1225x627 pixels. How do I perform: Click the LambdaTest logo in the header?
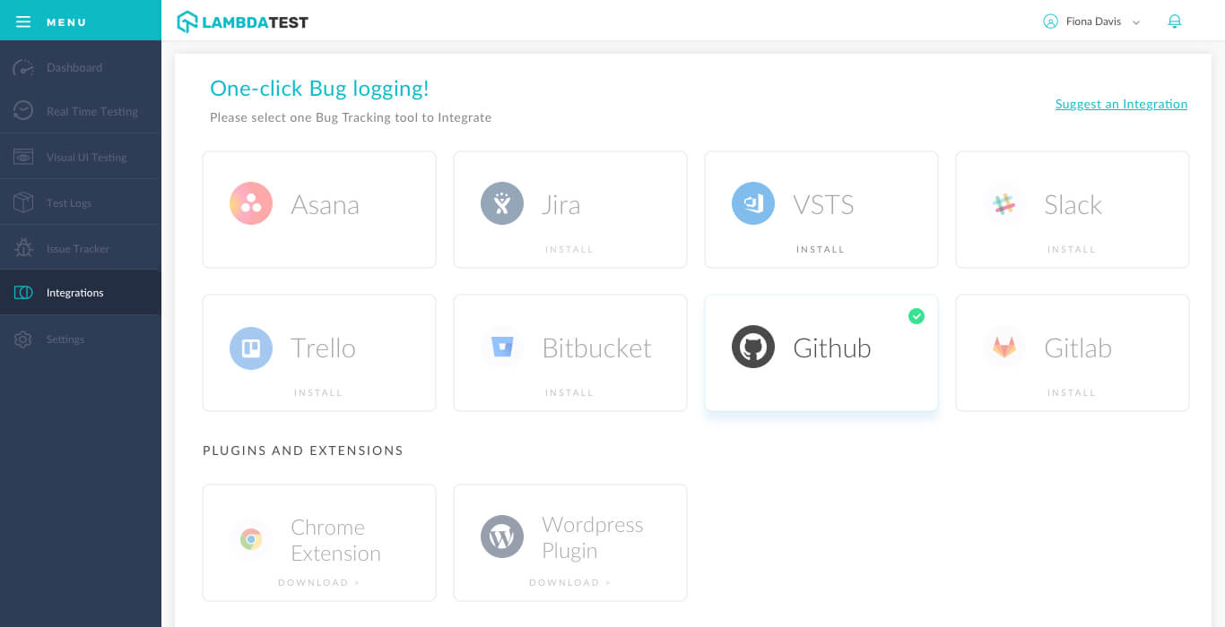[x=242, y=21]
